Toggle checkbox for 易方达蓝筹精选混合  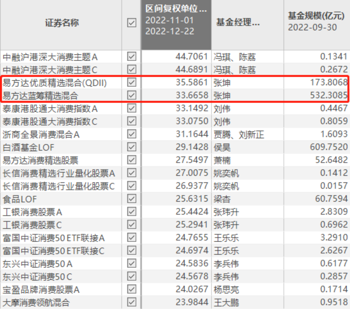pyautogui.click(x=131, y=95)
